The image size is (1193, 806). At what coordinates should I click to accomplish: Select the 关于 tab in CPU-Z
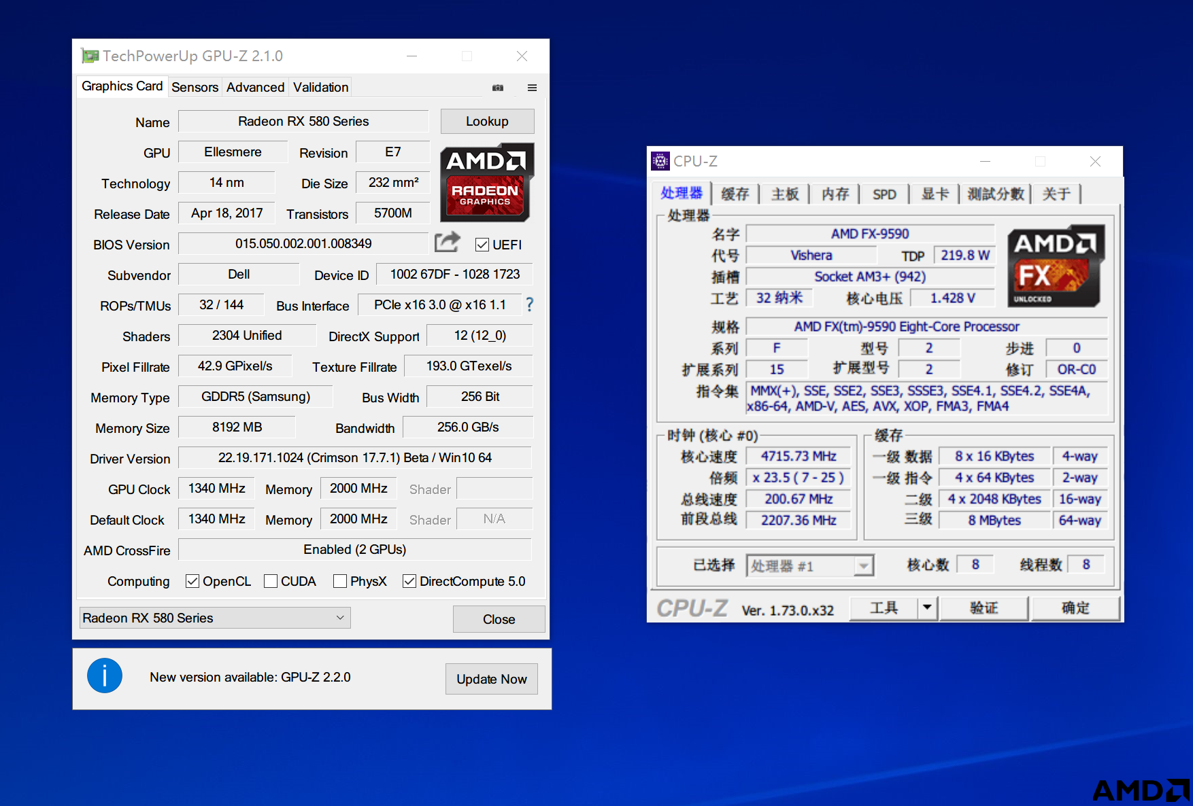point(1056,194)
